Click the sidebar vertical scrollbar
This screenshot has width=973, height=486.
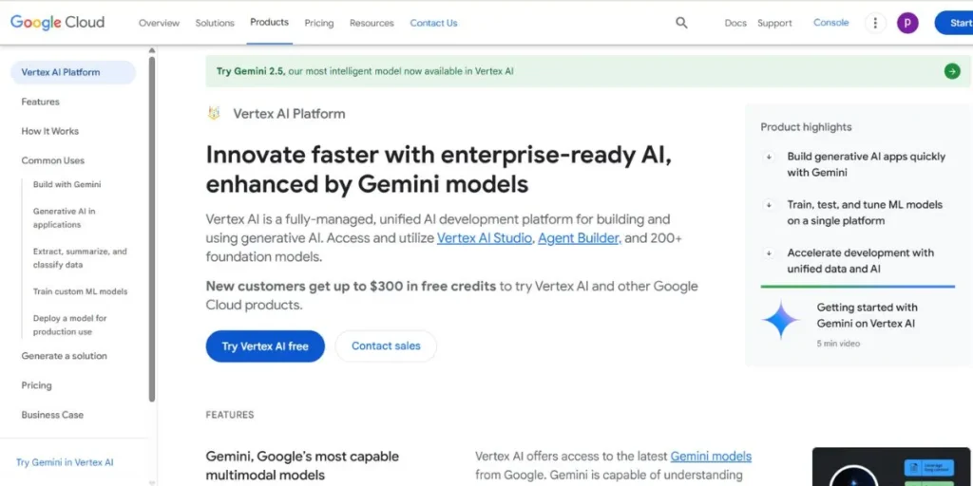(152, 230)
